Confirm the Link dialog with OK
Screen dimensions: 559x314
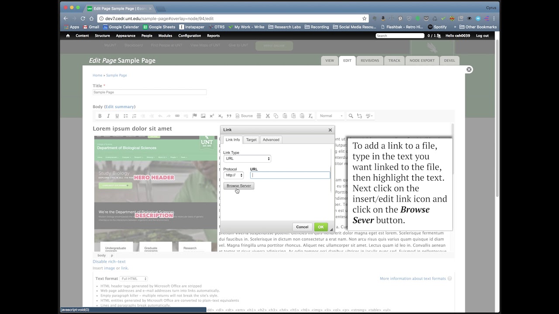tap(321, 227)
